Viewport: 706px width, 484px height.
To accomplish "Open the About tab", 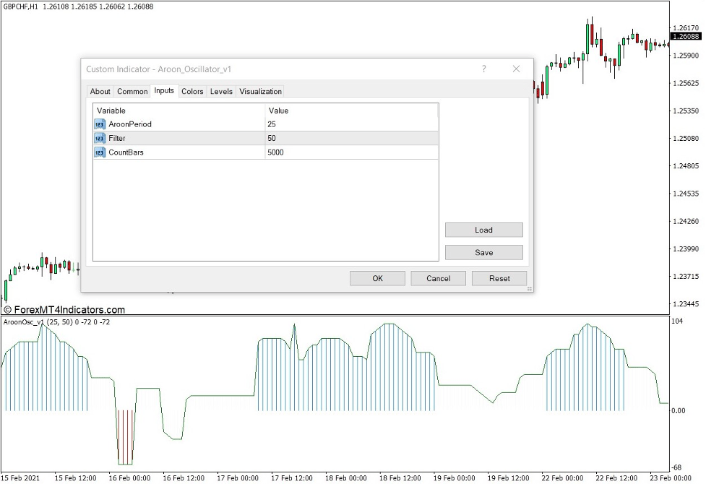I will (x=100, y=91).
